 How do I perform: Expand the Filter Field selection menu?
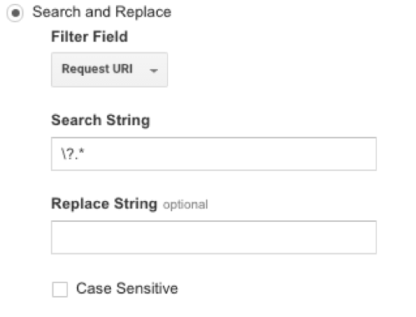(109, 70)
